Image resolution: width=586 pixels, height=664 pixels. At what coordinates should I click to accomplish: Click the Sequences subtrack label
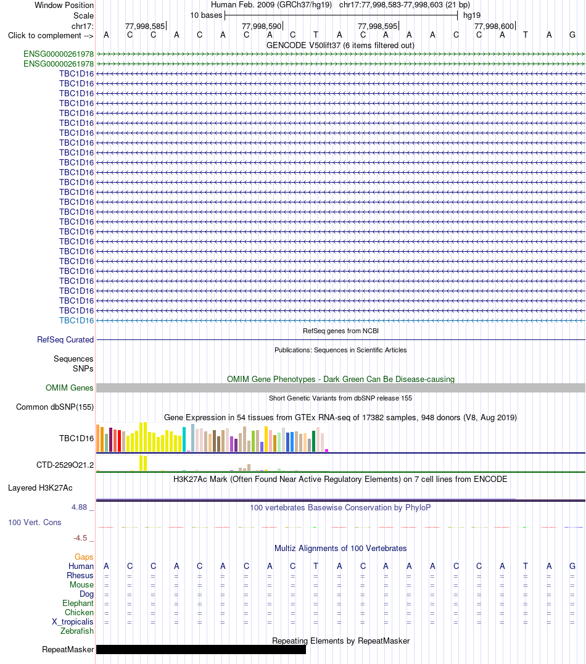73,359
